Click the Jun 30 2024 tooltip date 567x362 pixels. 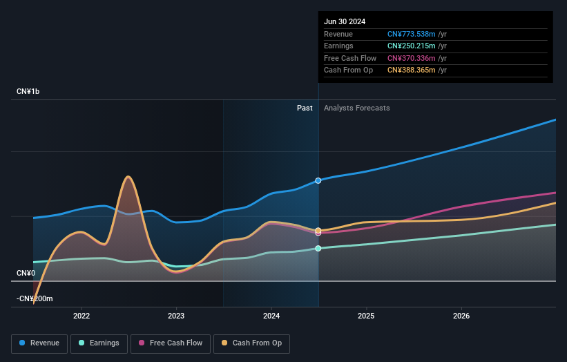345,21
